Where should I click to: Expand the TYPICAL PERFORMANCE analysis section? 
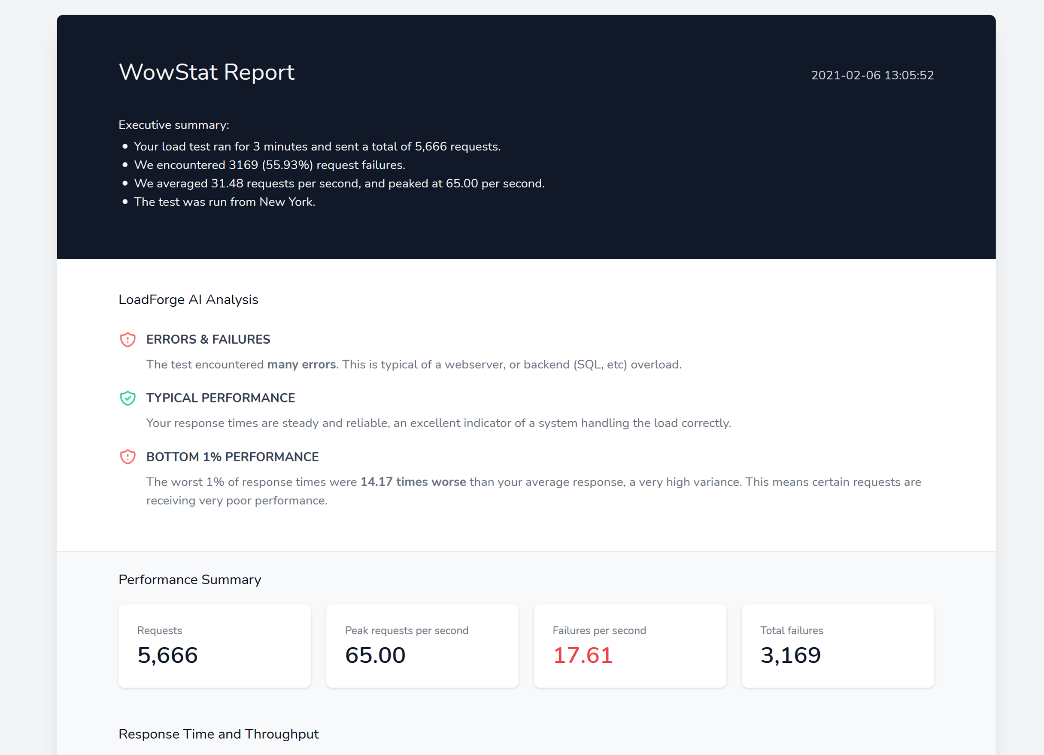221,398
